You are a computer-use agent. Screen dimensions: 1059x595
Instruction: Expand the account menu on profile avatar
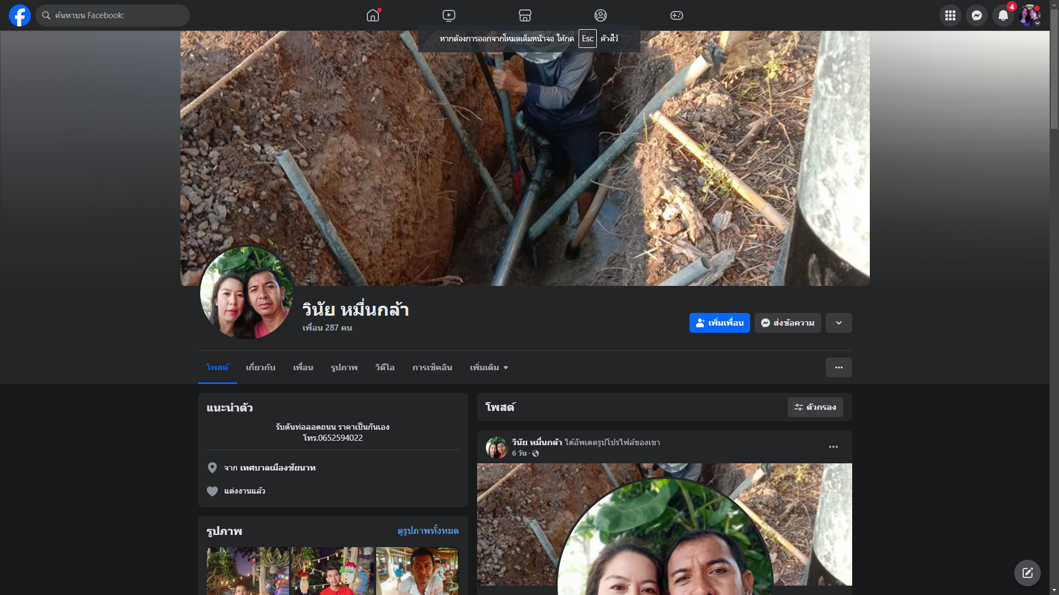(1030, 15)
